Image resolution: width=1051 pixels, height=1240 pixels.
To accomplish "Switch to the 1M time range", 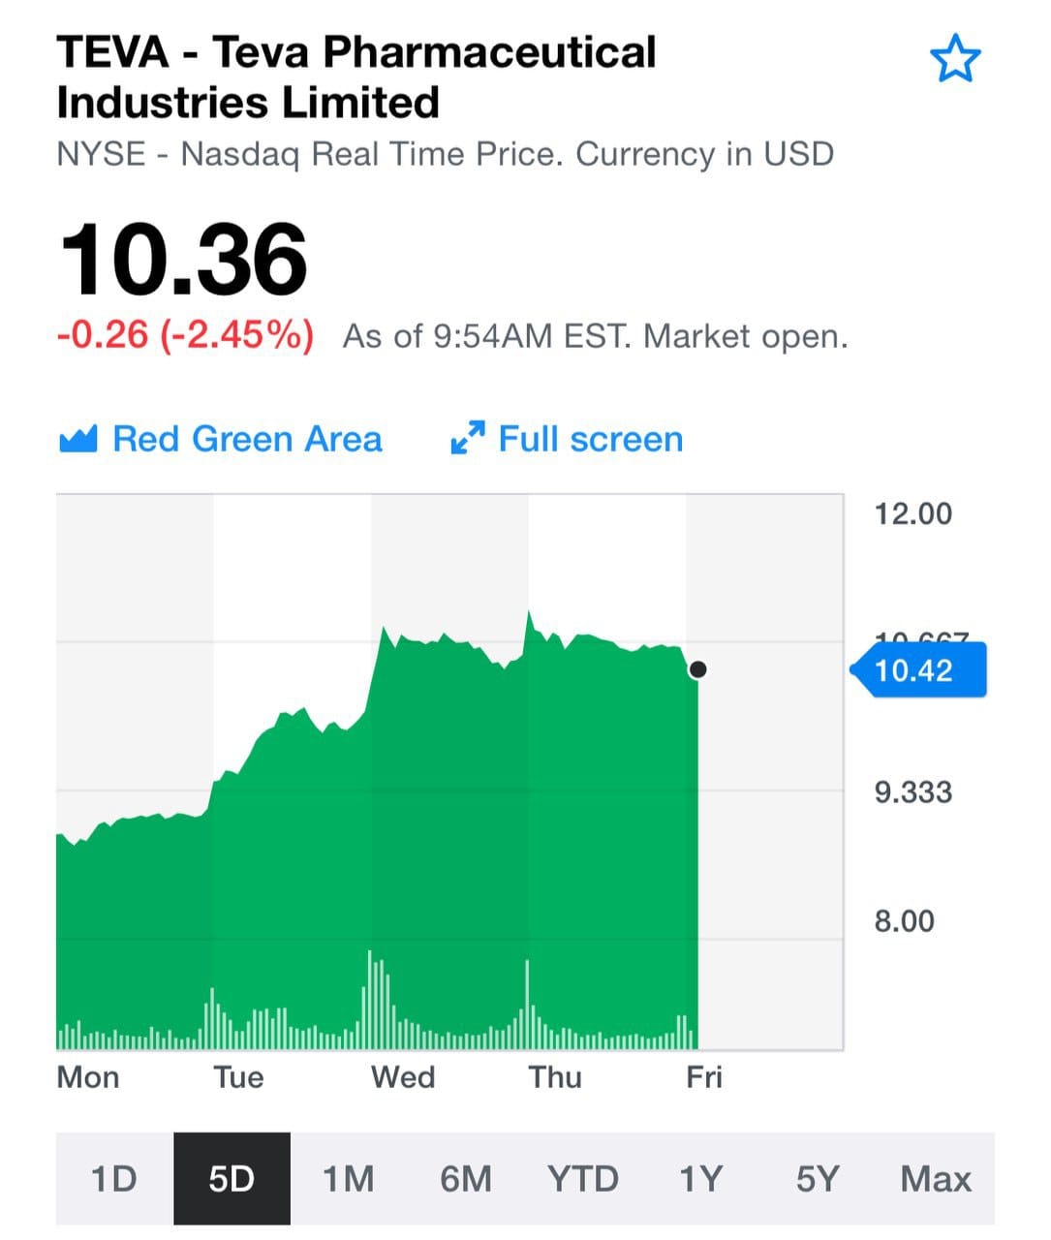I will point(349,1178).
